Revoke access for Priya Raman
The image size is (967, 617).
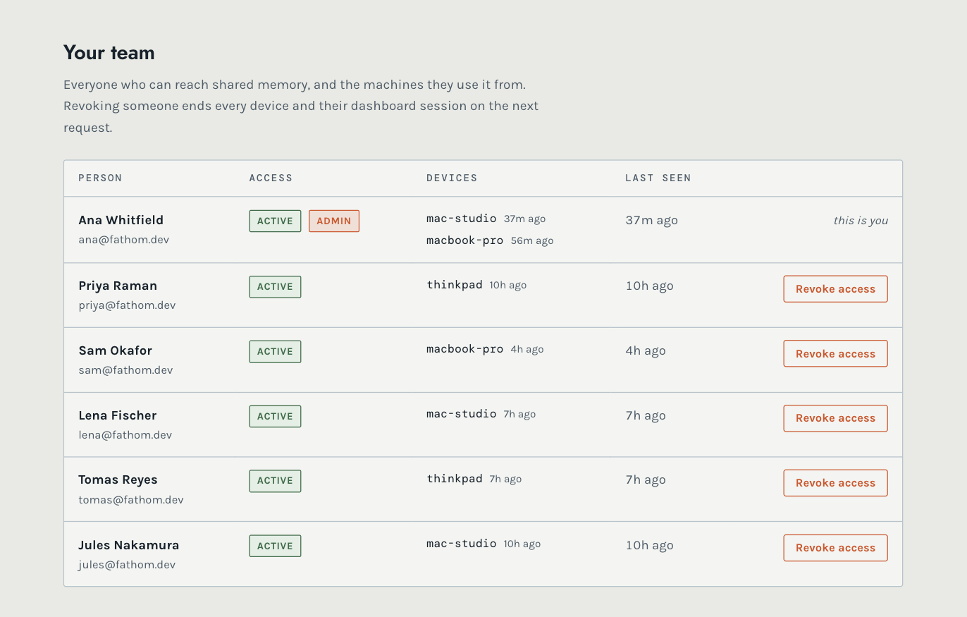[835, 289]
